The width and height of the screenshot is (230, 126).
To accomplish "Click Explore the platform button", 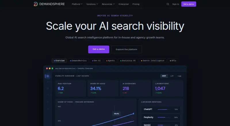I will pyautogui.click(x=126, y=50).
